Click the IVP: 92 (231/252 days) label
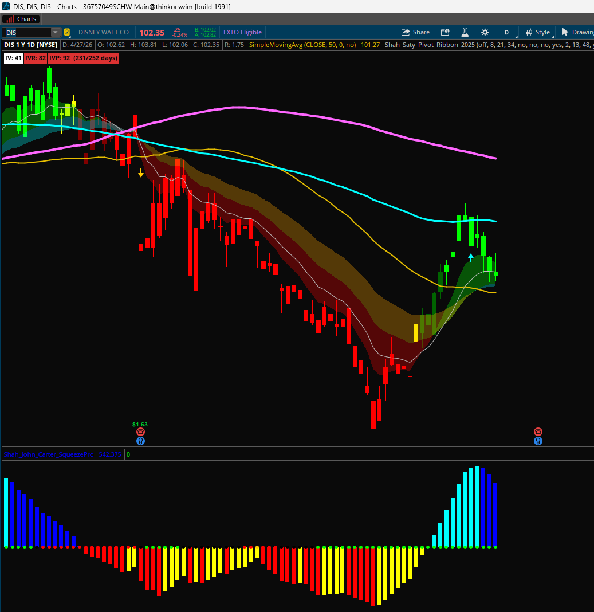This screenshot has width=594, height=612. (x=83, y=58)
